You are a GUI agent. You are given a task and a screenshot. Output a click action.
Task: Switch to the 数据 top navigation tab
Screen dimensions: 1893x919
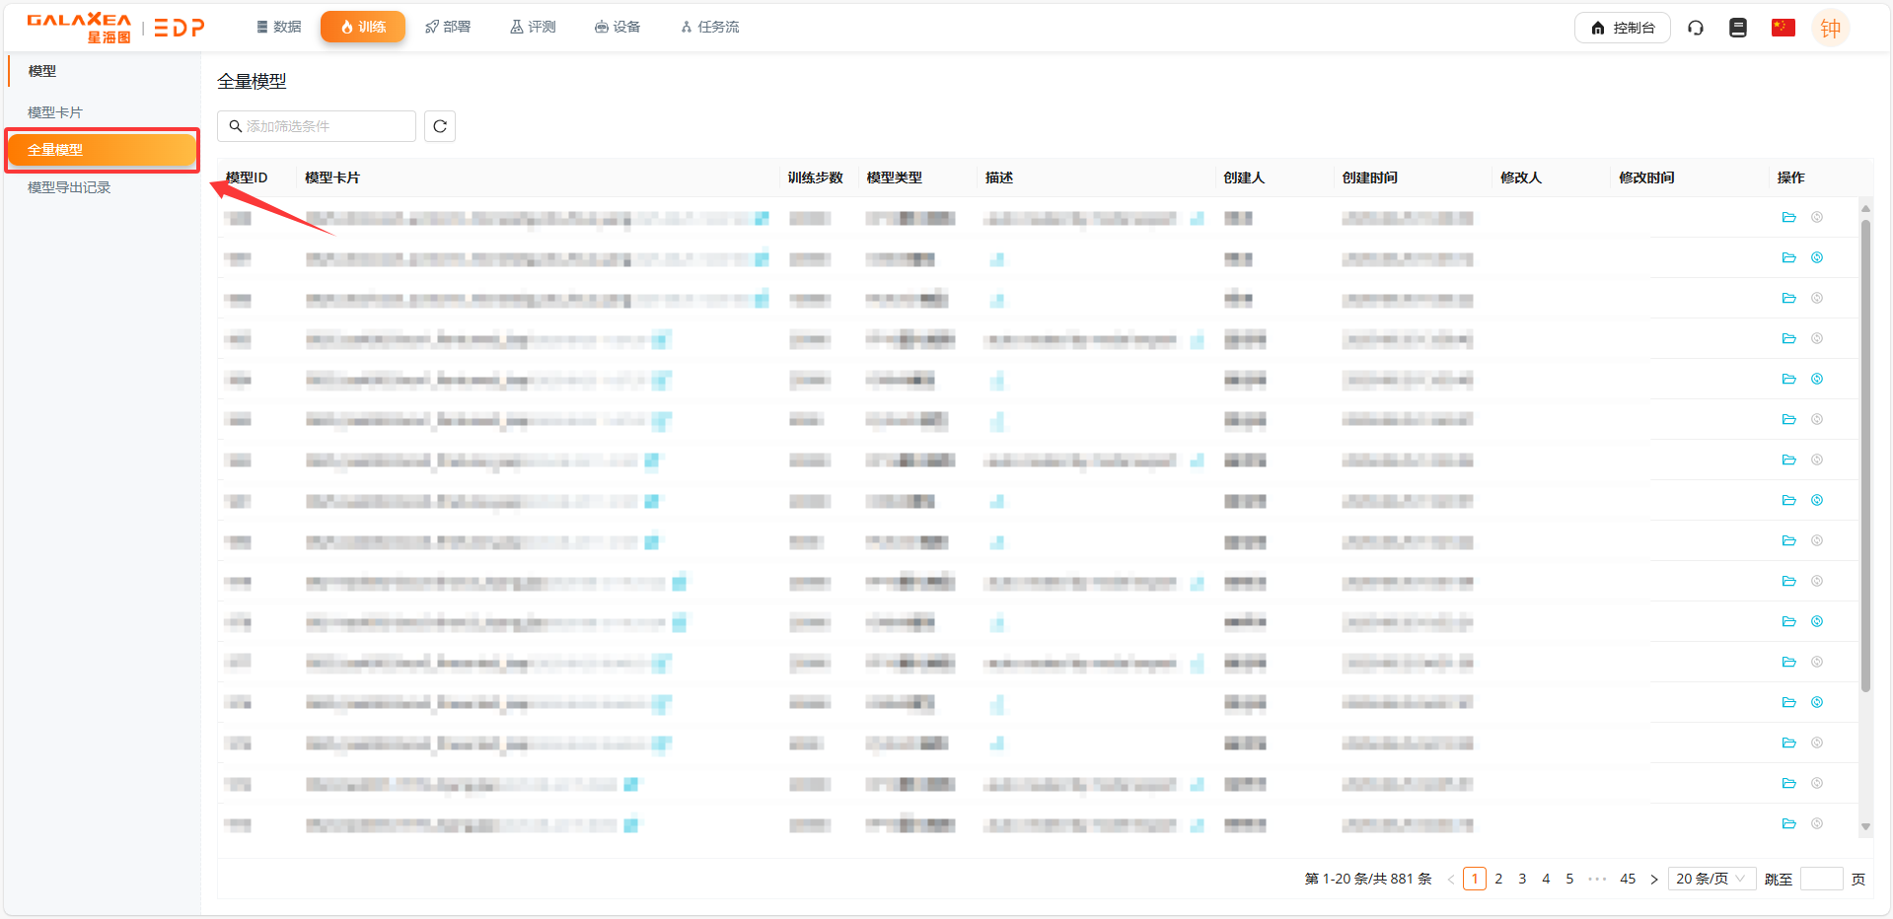pyautogui.click(x=278, y=27)
